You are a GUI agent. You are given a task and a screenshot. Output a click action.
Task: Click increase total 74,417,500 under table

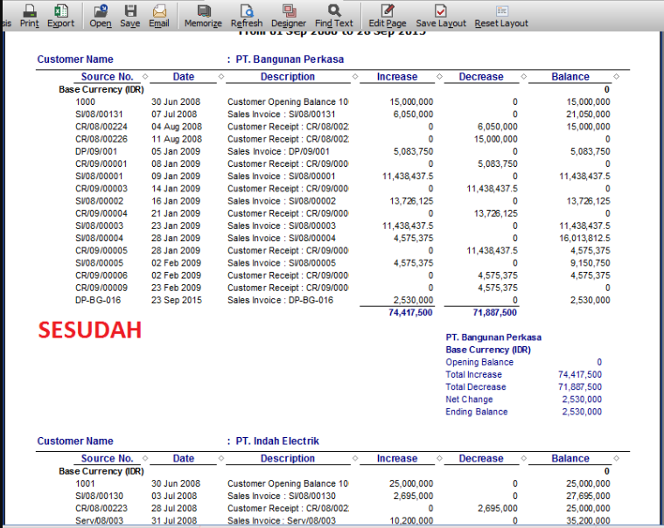coord(410,313)
